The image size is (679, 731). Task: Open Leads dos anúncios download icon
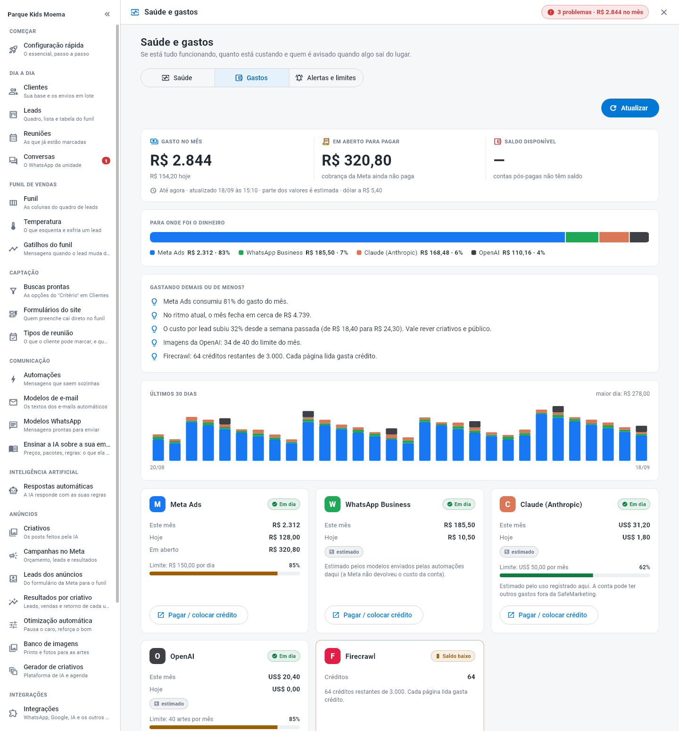(x=13, y=579)
